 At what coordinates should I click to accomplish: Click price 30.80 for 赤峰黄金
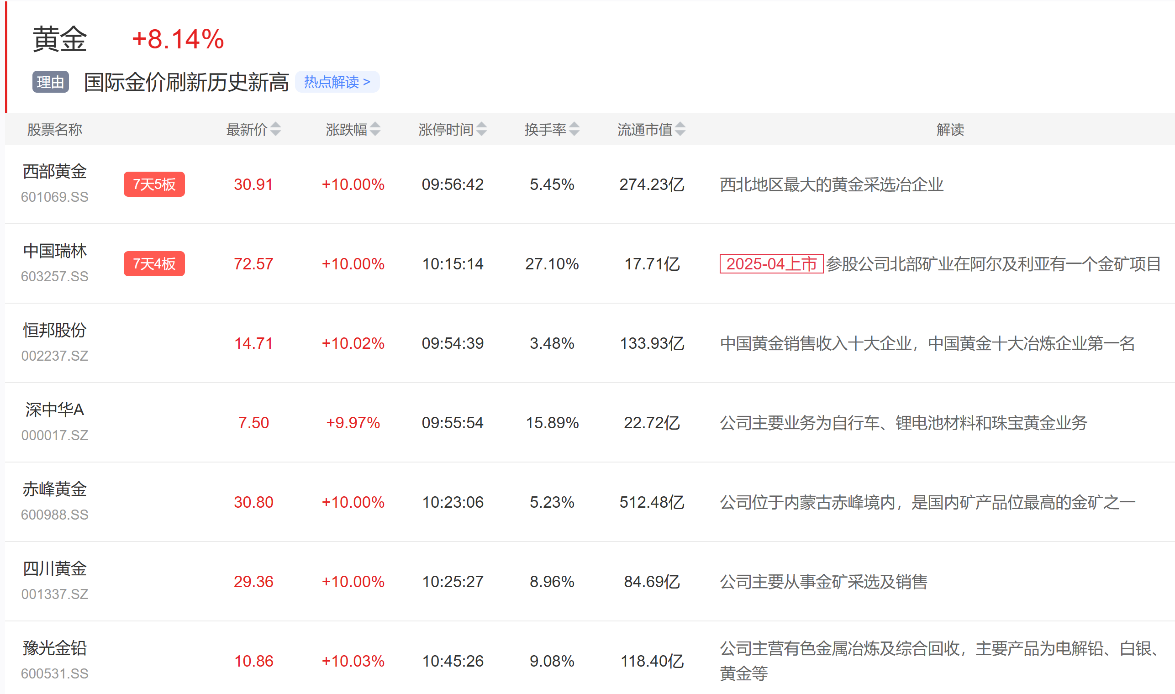[x=253, y=503]
